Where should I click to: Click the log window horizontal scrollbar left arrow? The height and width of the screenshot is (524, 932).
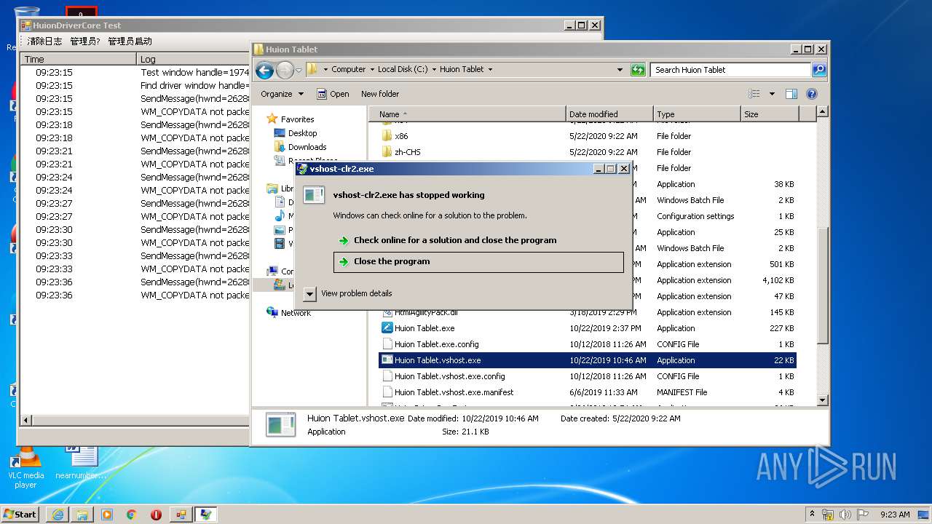tap(26, 421)
